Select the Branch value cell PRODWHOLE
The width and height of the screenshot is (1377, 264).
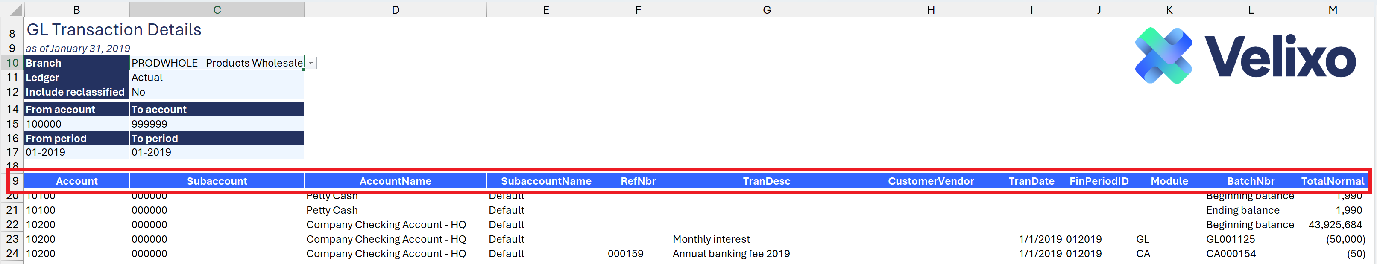217,63
